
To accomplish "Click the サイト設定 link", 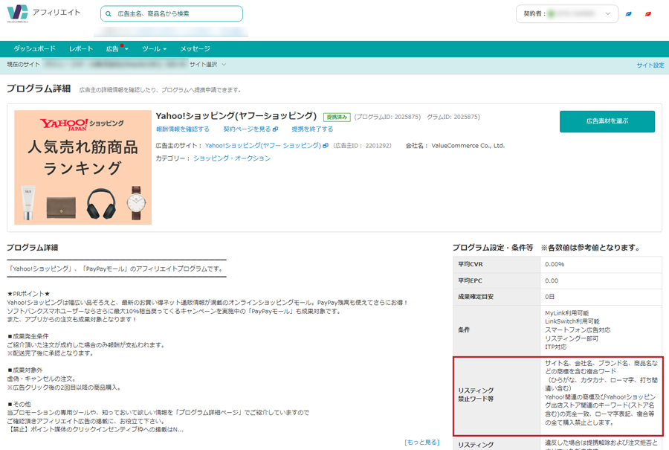I will click(650, 65).
